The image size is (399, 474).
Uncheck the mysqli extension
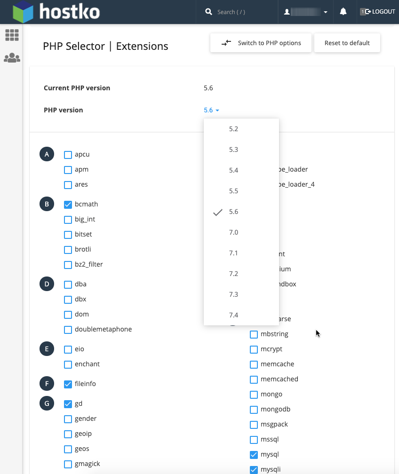(254, 470)
